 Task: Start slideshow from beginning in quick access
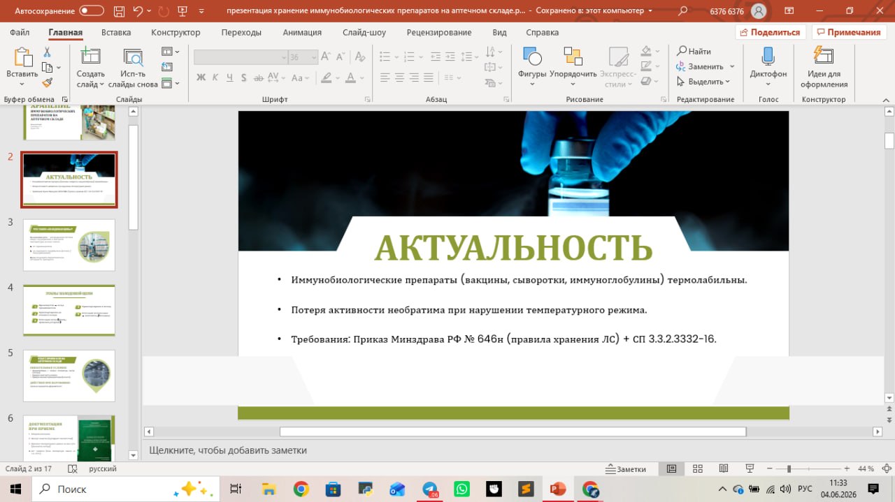183,10
